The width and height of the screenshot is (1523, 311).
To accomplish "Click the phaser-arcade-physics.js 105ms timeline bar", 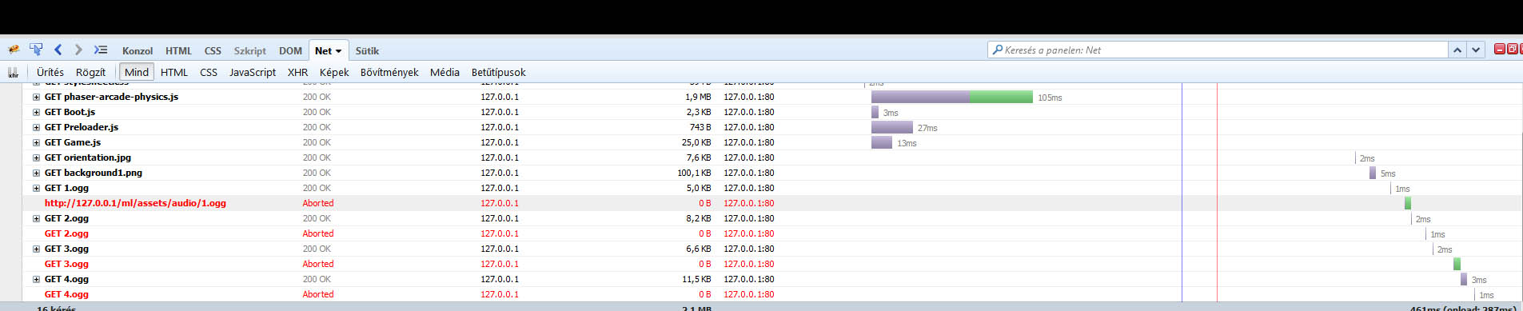I will 952,97.
